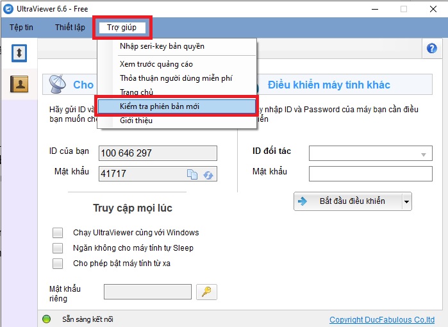The width and height of the screenshot is (448, 327).
Task: Click the Mật khẩu riêng input field
Action: coord(147,292)
